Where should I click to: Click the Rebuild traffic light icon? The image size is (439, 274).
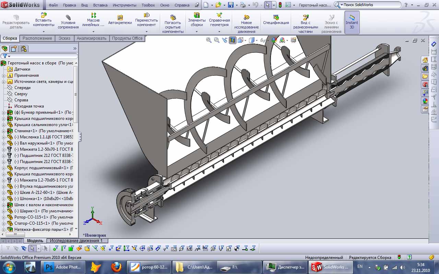[280, 5]
